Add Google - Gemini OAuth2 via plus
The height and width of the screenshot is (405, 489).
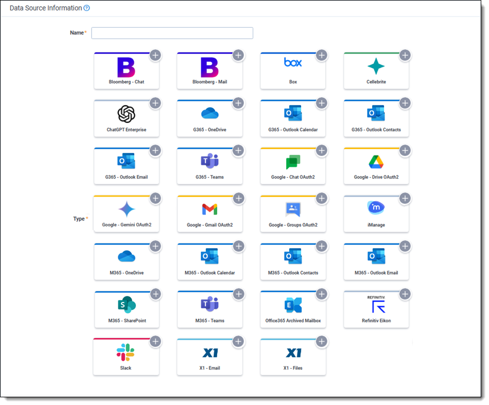coord(155,198)
